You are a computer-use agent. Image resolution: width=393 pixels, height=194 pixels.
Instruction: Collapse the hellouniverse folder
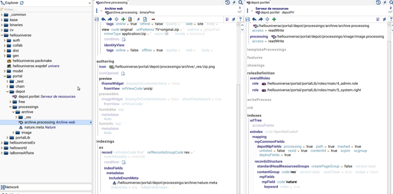(x=2, y=35)
